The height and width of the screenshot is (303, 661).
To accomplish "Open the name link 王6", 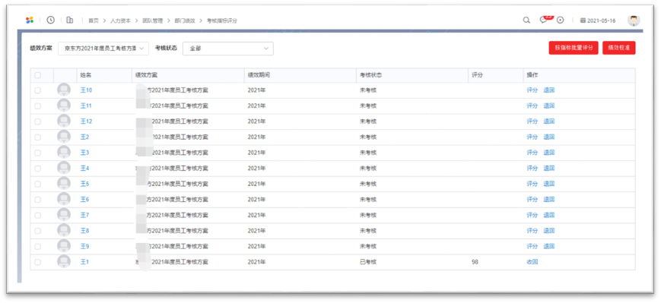I will click(x=84, y=200).
